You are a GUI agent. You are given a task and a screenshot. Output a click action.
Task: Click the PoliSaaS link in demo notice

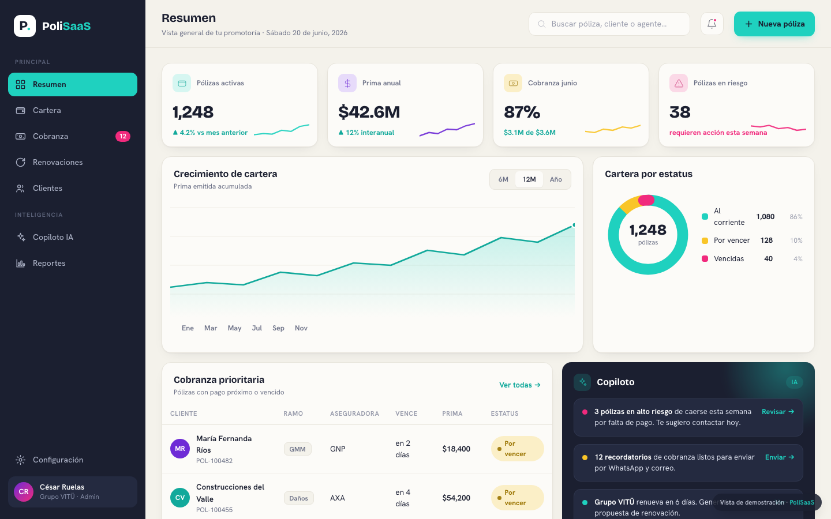pos(802,502)
